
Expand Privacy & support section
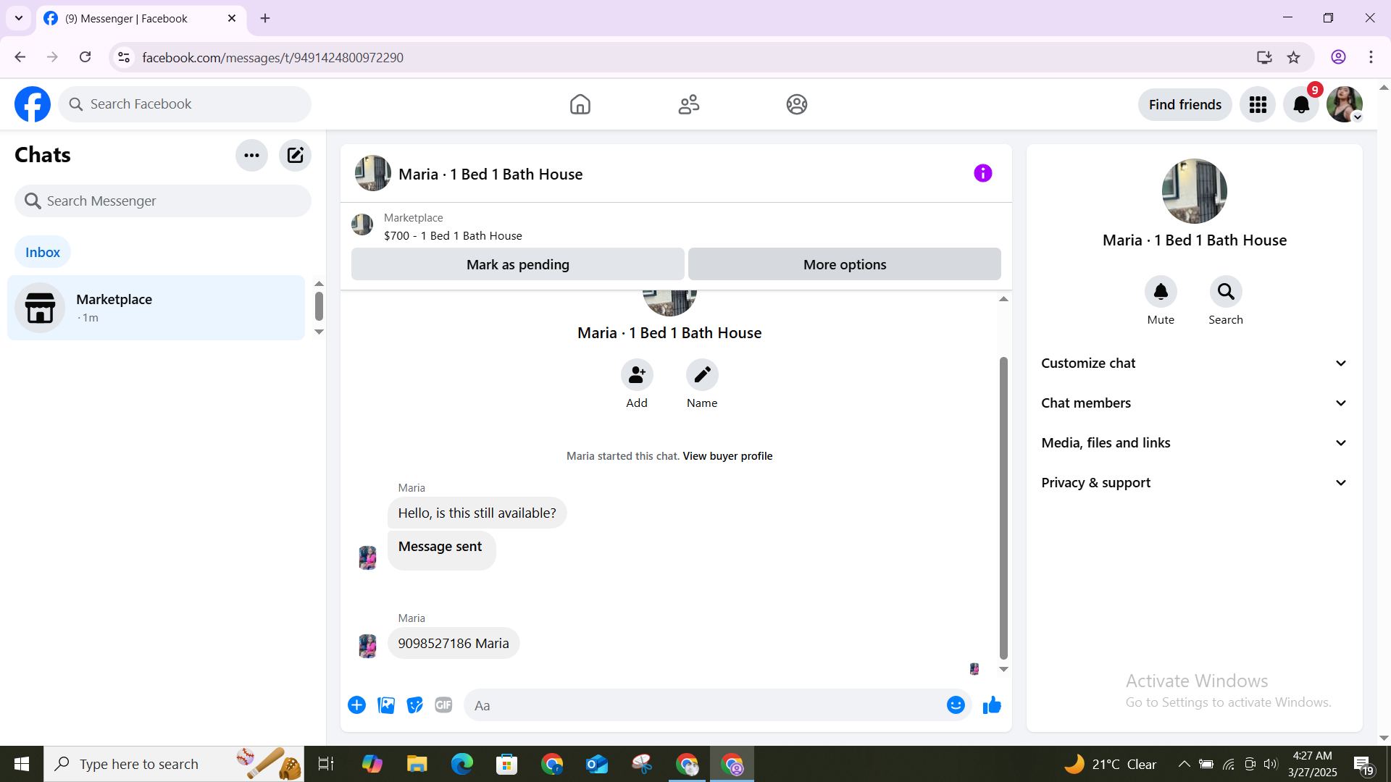(1194, 483)
